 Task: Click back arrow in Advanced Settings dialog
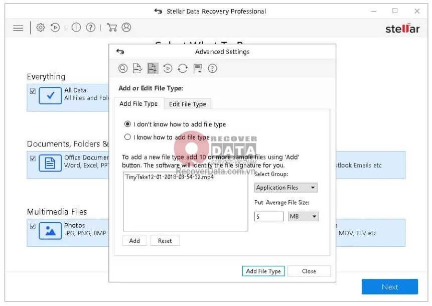[120, 52]
